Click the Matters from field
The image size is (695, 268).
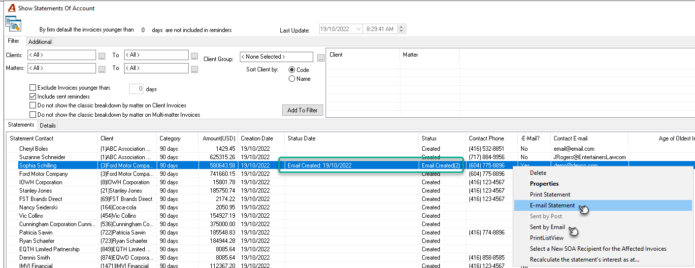click(x=62, y=68)
